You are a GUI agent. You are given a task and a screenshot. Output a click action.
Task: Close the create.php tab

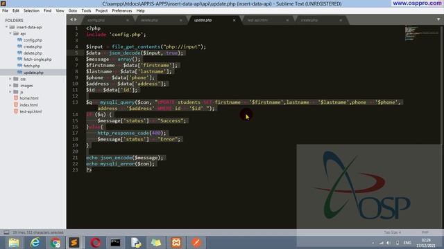(x=341, y=20)
